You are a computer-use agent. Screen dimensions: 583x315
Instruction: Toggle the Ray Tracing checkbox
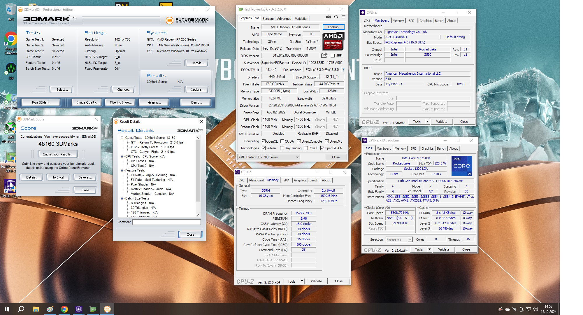(282, 148)
